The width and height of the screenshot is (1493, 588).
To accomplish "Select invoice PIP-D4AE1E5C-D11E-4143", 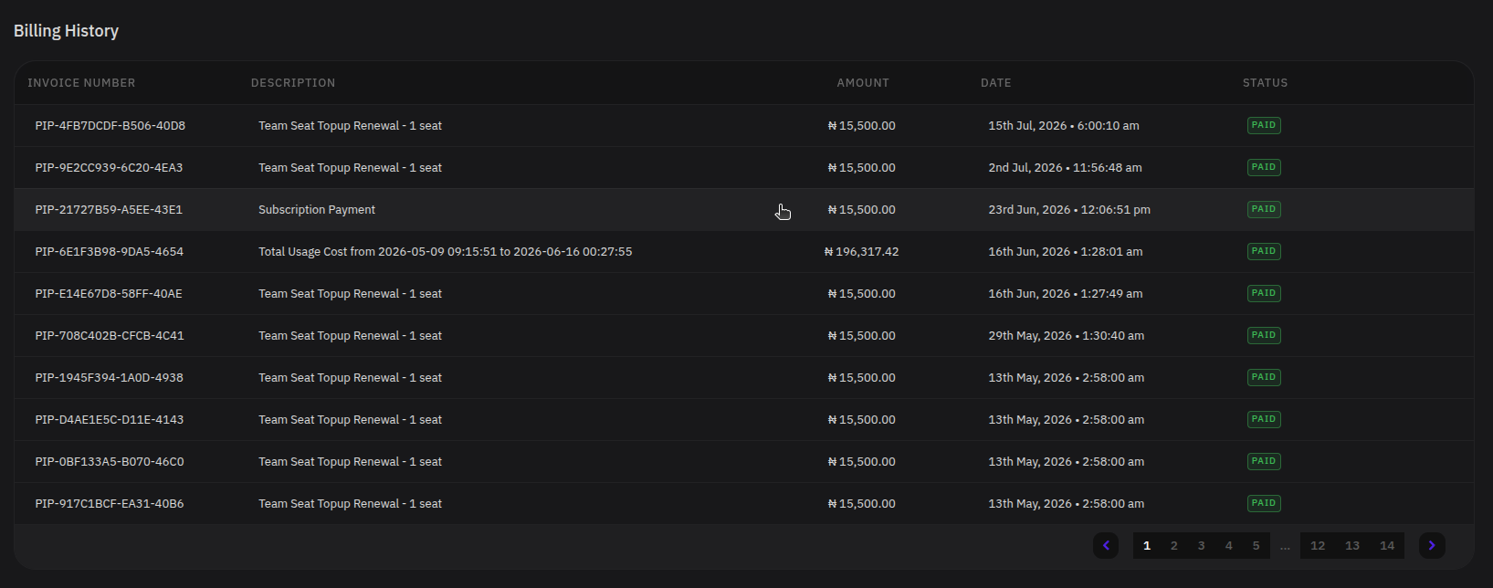I will (110, 420).
